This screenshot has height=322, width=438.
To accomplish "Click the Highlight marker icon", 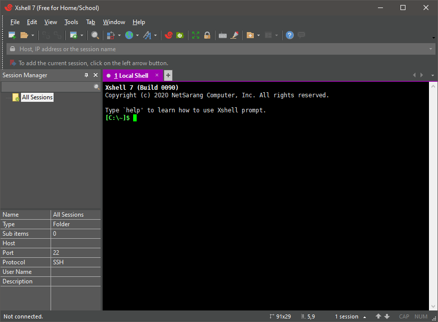I will click(x=234, y=35).
